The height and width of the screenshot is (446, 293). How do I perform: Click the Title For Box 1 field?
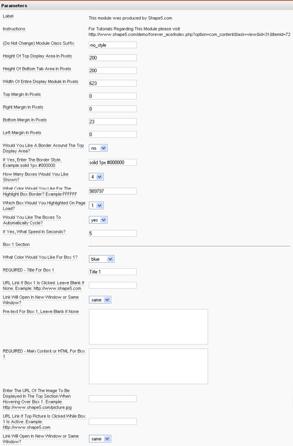113,272
